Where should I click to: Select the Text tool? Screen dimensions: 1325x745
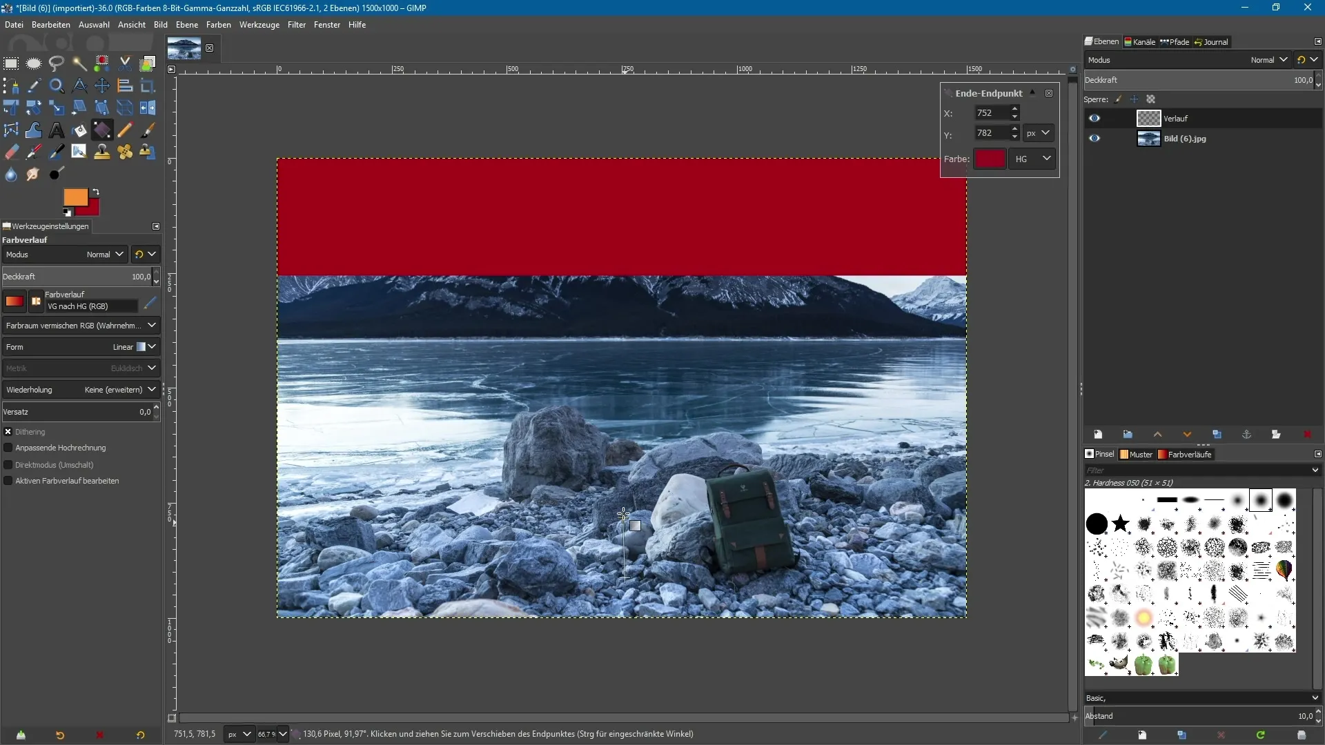(x=57, y=130)
